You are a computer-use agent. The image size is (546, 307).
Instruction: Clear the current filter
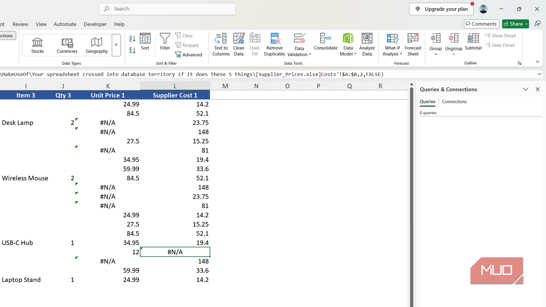(x=184, y=36)
